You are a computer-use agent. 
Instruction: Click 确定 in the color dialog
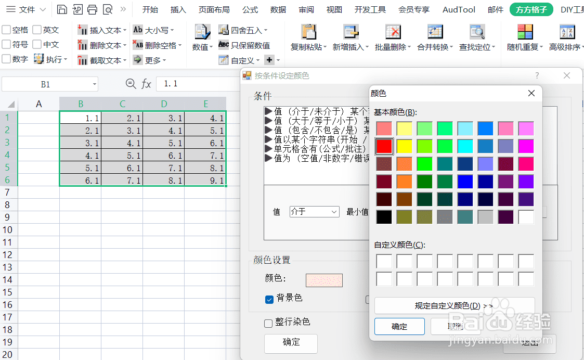[x=399, y=327]
